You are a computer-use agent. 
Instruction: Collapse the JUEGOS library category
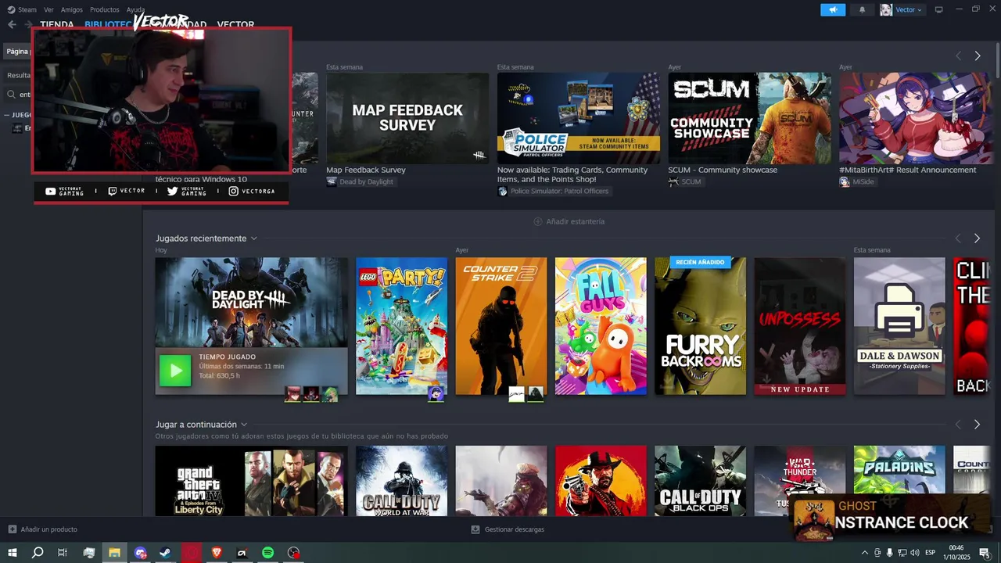click(6, 115)
